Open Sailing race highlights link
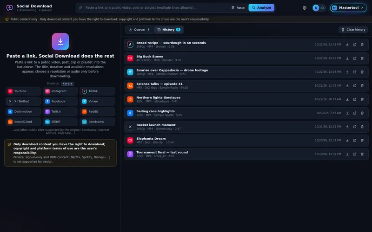372x232 pixels. pos(355,113)
